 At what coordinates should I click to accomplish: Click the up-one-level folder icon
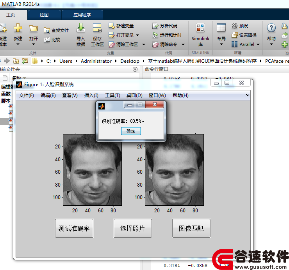[x=16, y=61]
